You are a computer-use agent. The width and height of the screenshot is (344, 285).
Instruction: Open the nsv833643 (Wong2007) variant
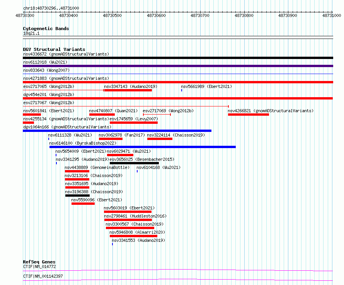pos(46,70)
